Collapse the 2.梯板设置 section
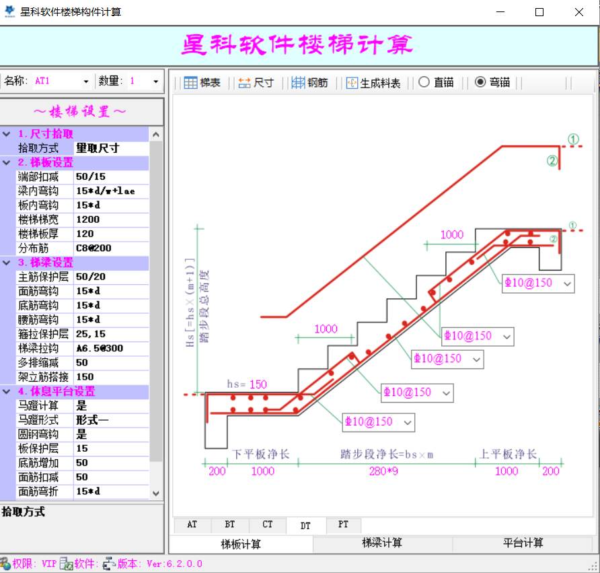This screenshot has height=573, width=600. [x=7, y=162]
